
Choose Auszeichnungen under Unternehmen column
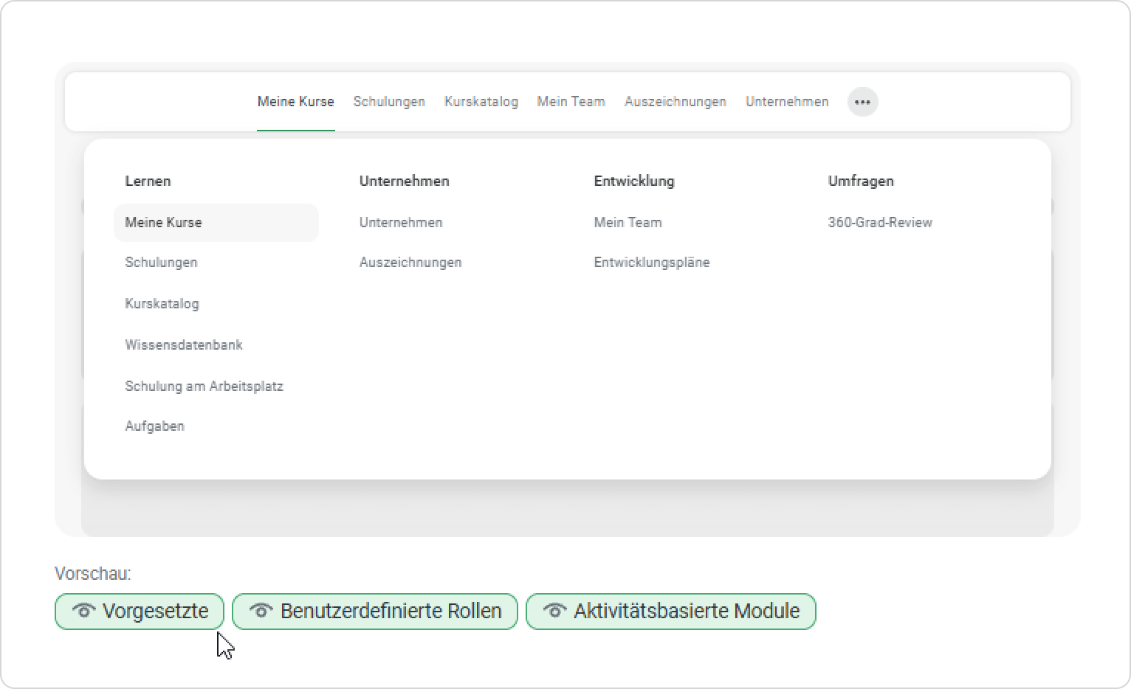410,263
